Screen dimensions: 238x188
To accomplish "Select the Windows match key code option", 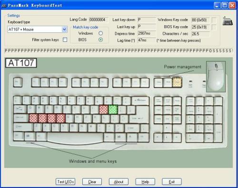I will pyautogui.click(x=100, y=33).
